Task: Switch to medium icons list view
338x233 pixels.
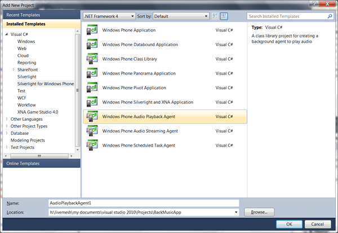Action: (x=224, y=16)
